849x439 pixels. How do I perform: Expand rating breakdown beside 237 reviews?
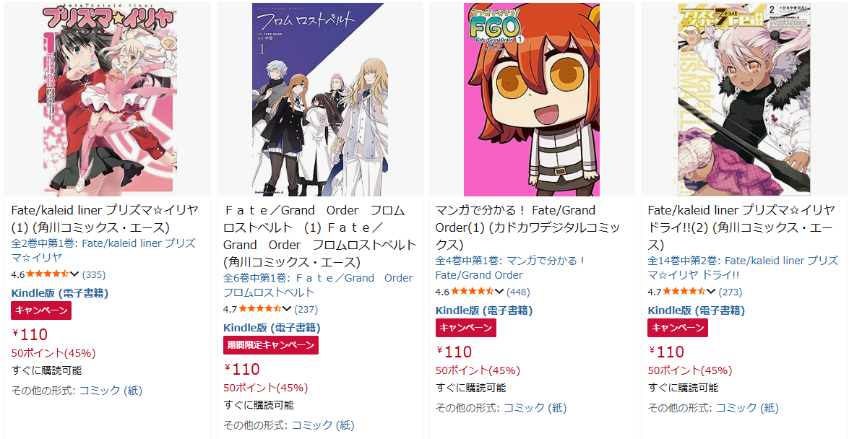point(287,310)
